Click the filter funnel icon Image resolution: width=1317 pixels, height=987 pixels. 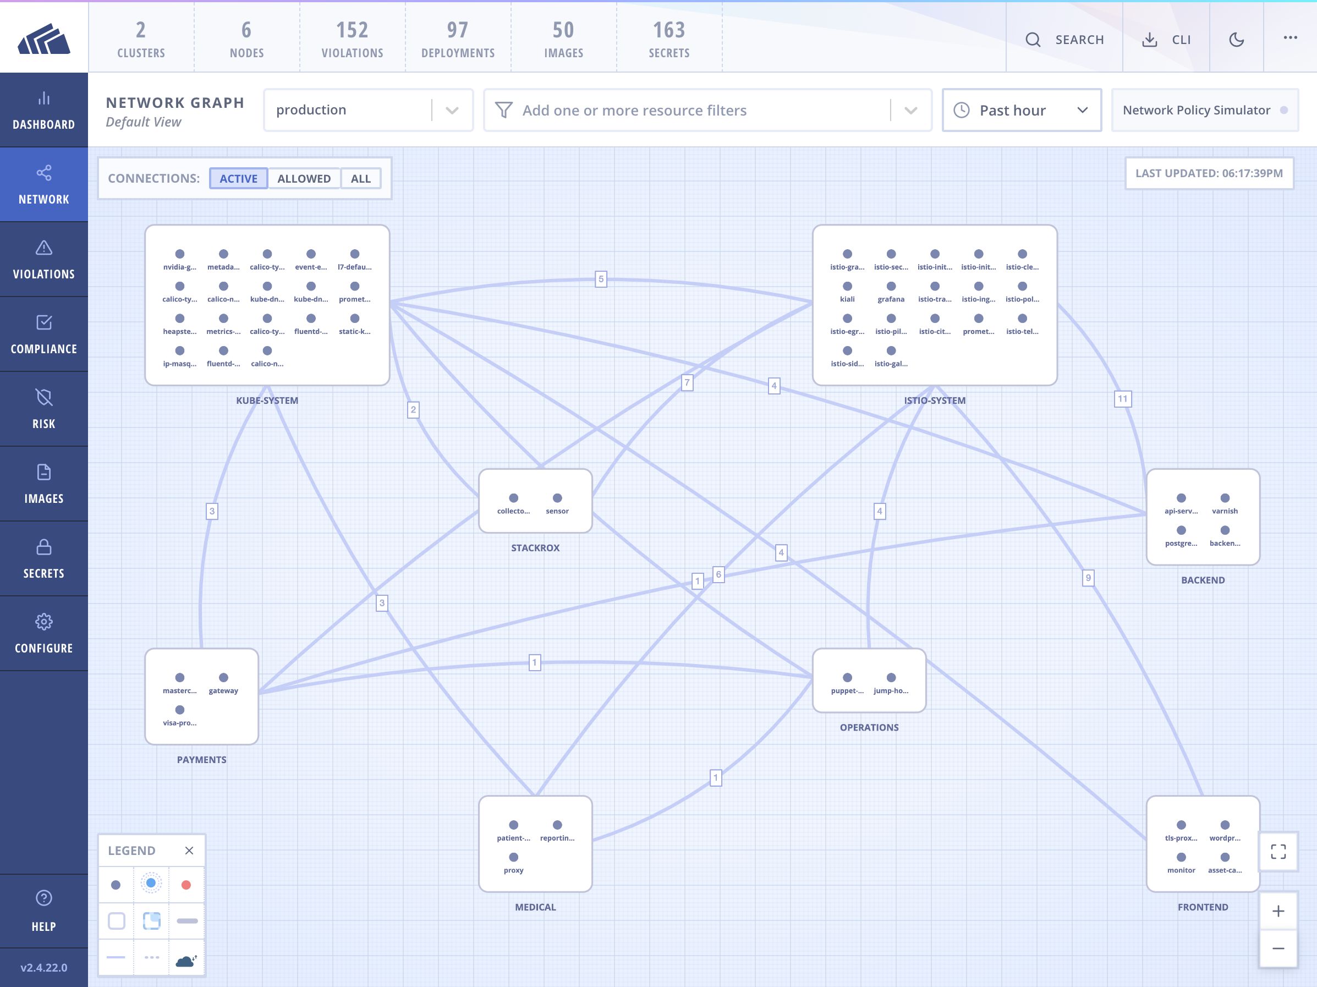click(x=504, y=110)
